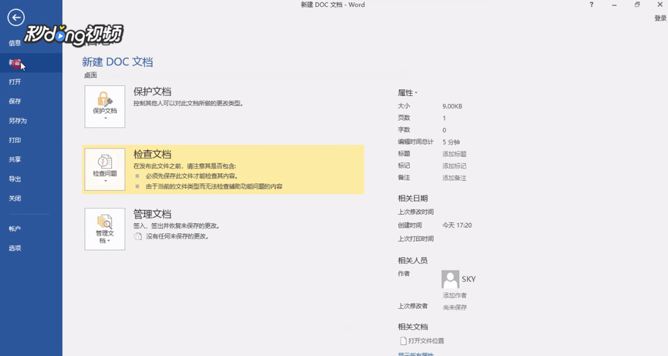This screenshot has height=356, width=668.
Task: Open the 保护文档 protect document button
Action: pos(105,107)
